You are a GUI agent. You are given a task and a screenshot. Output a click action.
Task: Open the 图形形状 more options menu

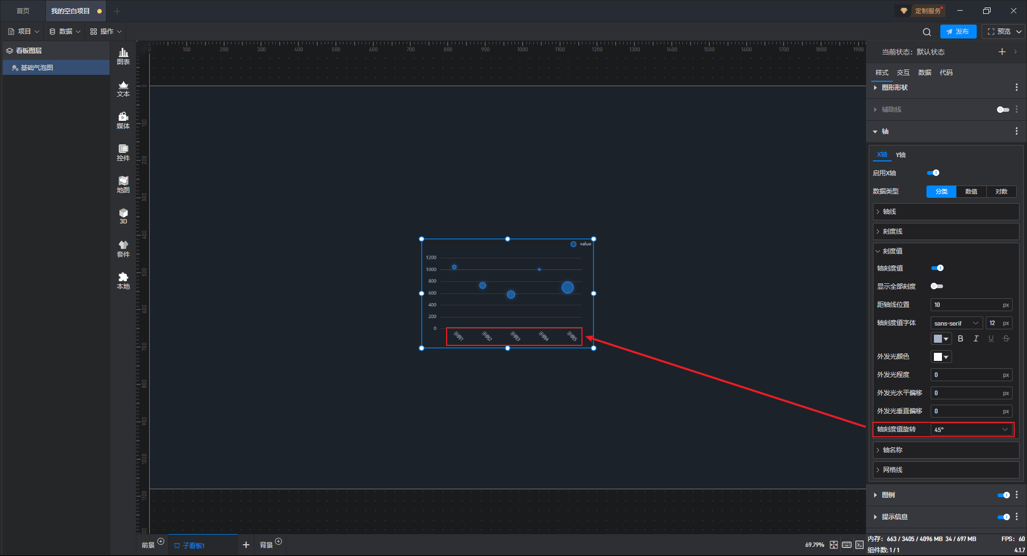[1016, 87]
